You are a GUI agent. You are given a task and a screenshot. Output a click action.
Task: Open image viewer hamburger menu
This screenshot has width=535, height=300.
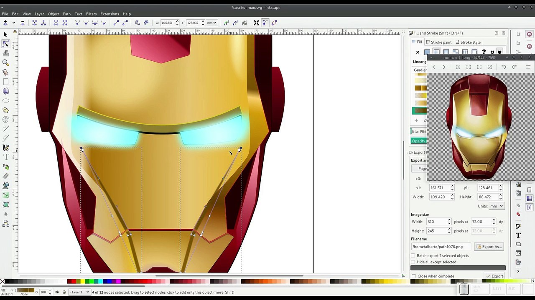pos(528,67)
